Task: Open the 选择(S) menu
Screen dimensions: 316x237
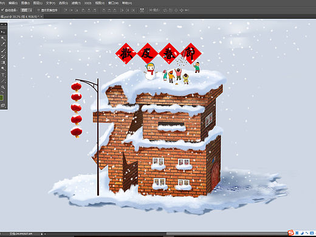Action: 63,3
